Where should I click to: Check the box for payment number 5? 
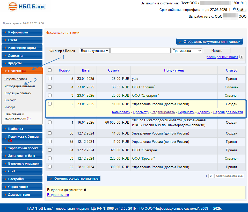coord(50,79)
